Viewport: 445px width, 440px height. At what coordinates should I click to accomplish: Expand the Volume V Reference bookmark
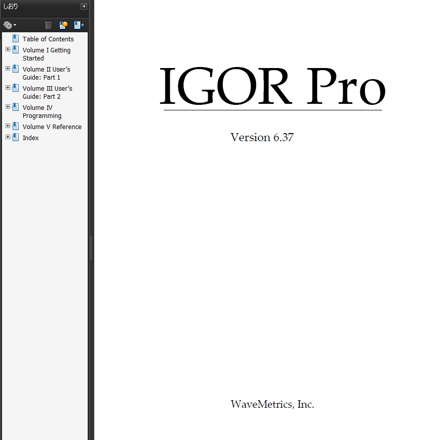(8, 126)
